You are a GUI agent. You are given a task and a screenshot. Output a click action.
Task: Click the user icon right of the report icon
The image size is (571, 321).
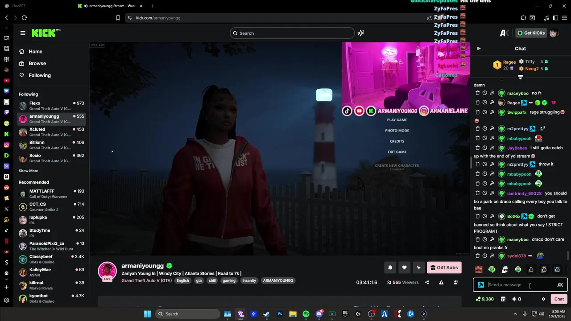pos(455,282)
